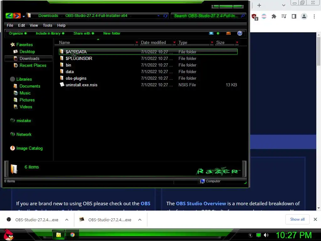Toggle the preview pane icon

point(229,33)
